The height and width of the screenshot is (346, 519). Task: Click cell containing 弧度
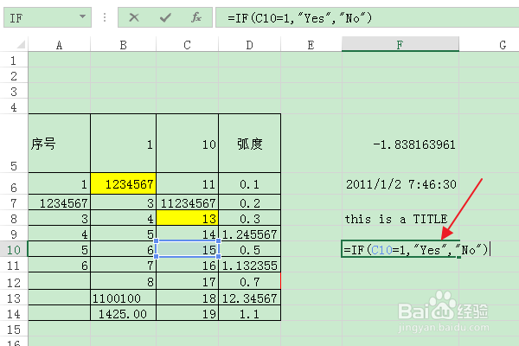pyautogui.click(x=250, y=144)
